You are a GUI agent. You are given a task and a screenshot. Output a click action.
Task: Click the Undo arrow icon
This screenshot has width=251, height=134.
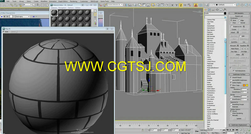[3, 5]
